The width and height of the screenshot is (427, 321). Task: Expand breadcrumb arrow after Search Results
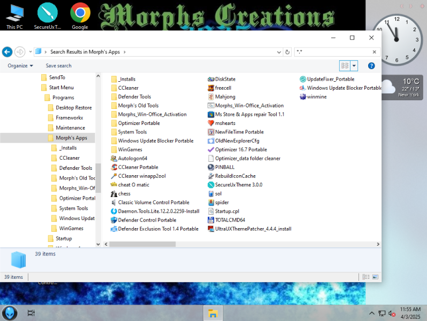coord(125,52)
